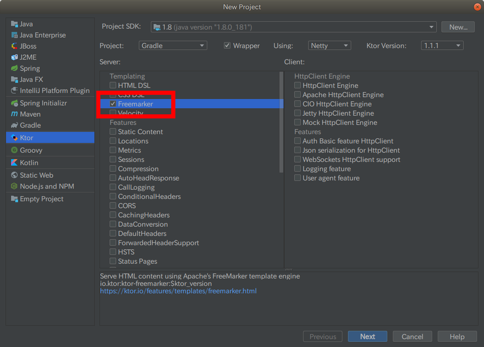Click the Cancel button
This screenshot has height=347, width=484.
click(x=412, y=337)
